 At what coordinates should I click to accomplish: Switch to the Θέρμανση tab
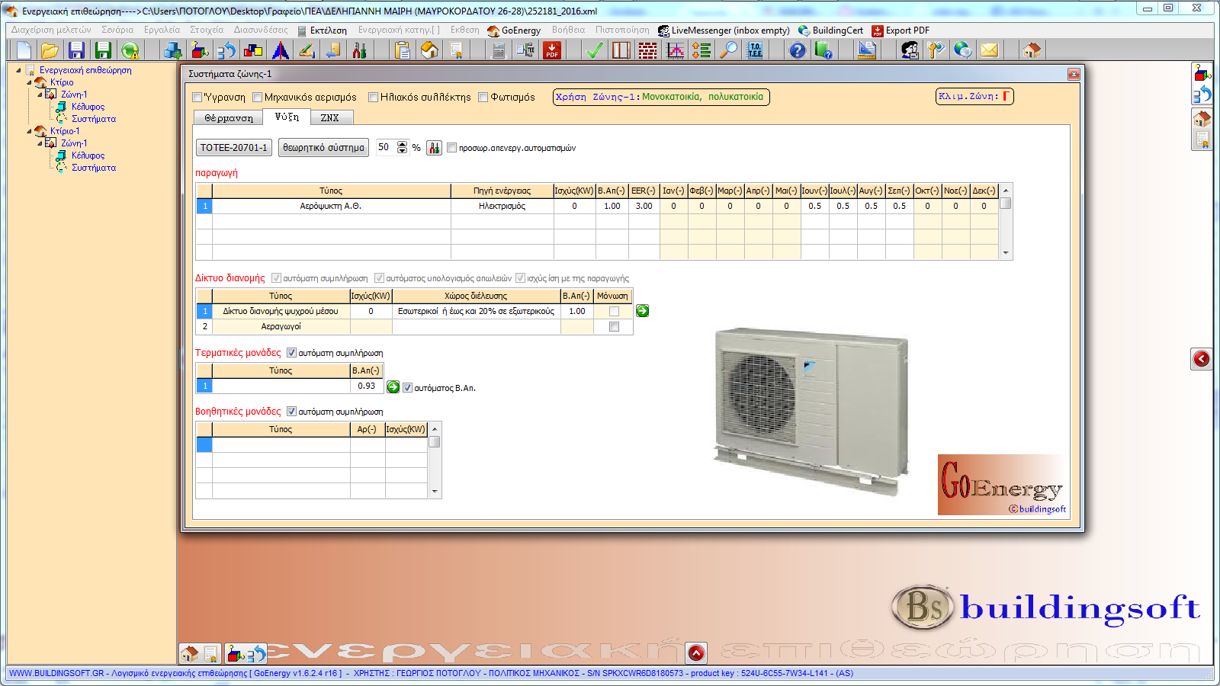(228, 118)
